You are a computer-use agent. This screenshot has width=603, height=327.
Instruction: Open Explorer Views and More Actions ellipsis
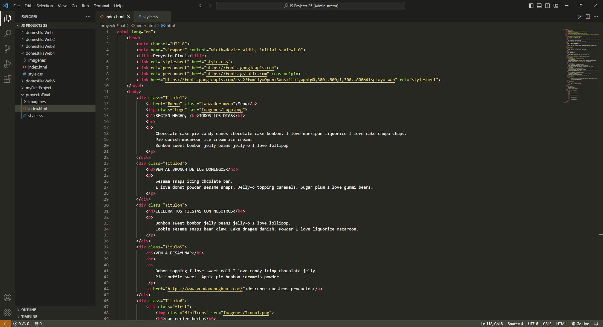tap(88, 17)
